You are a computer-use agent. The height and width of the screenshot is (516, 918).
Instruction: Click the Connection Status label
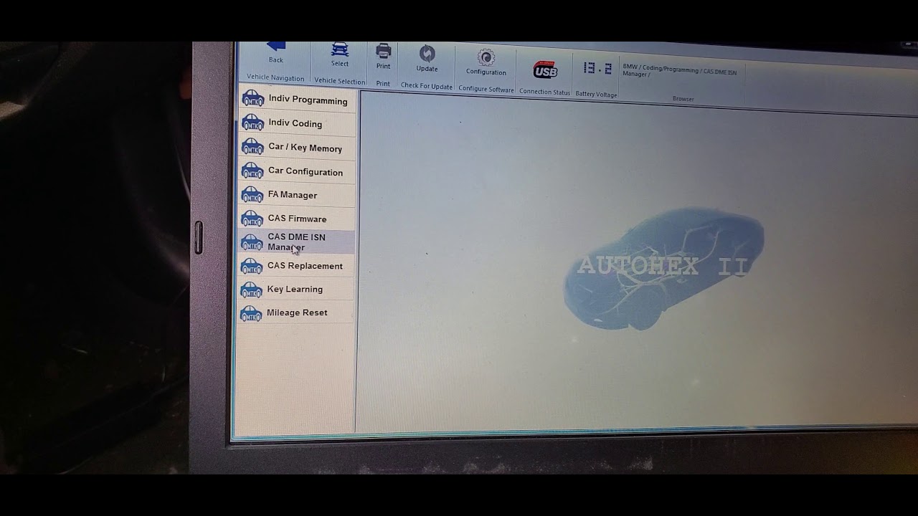click(x=545, y=92)
